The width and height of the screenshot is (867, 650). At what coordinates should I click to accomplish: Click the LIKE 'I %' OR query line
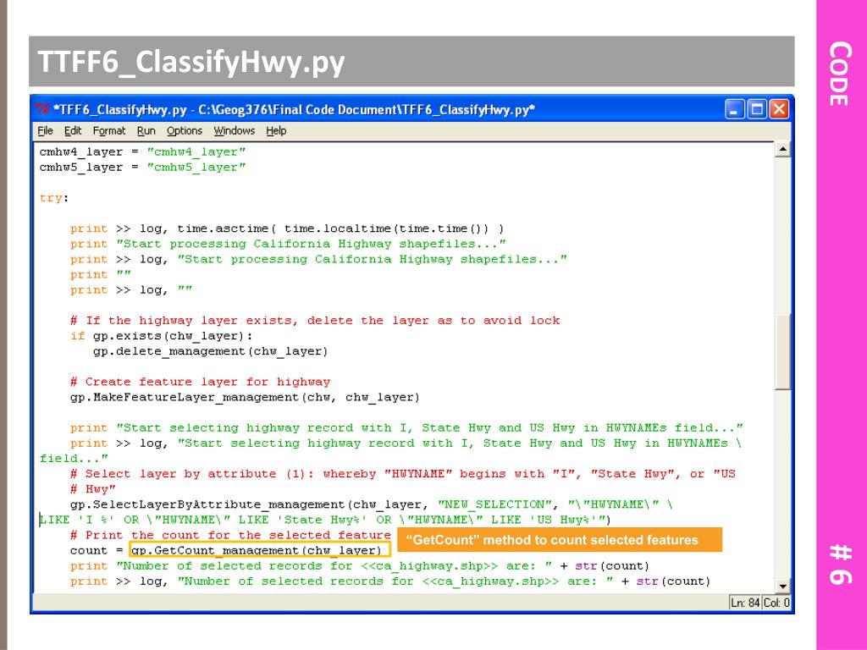pyautogui.click(x=325, y=520)
